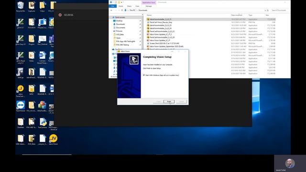Launch the gVim Read only 8.1 shortcut
The image size is (306, 172).
21,57
